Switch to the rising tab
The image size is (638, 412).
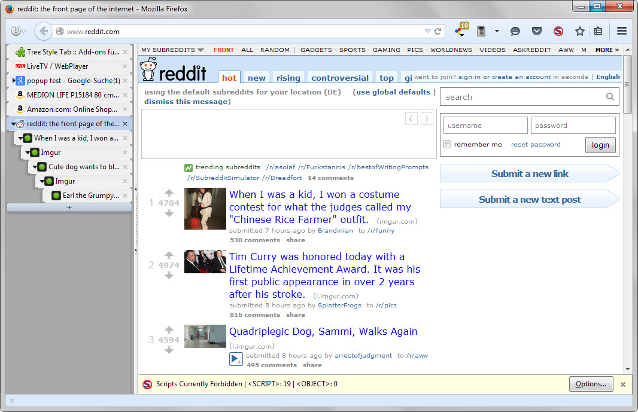tap(288, 78)
